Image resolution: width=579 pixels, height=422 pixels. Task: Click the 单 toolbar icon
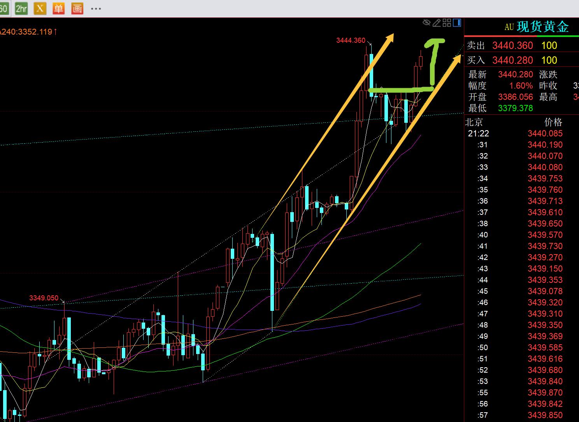pyautogui.click(x=58, y=9)
